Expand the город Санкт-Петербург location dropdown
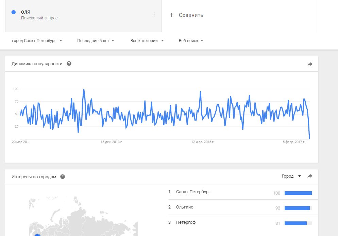Image resolution: width=338 pixels, height=236 pixels. (x=37, y=41)
